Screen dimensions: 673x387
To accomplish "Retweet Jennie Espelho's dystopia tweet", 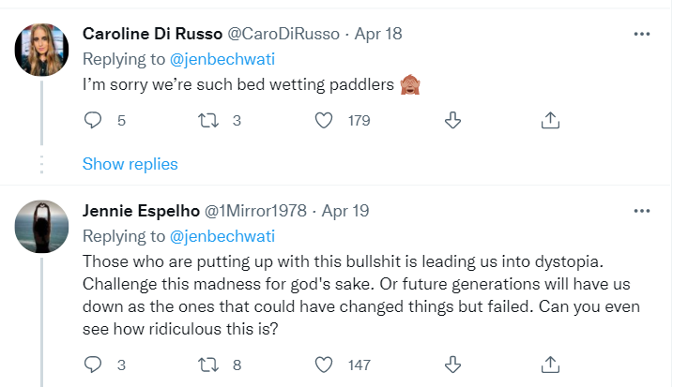I will [x=208, y=365].
